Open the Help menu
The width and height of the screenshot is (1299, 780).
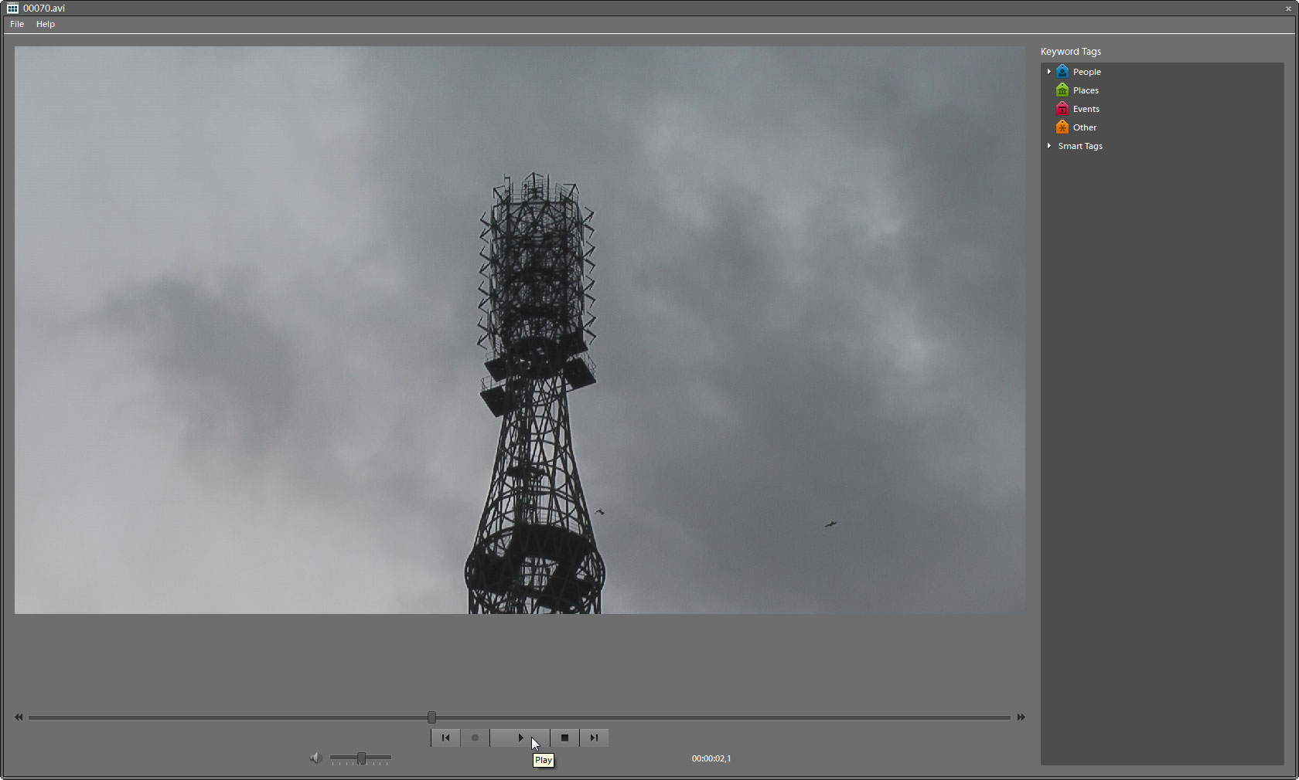[46, 24]
